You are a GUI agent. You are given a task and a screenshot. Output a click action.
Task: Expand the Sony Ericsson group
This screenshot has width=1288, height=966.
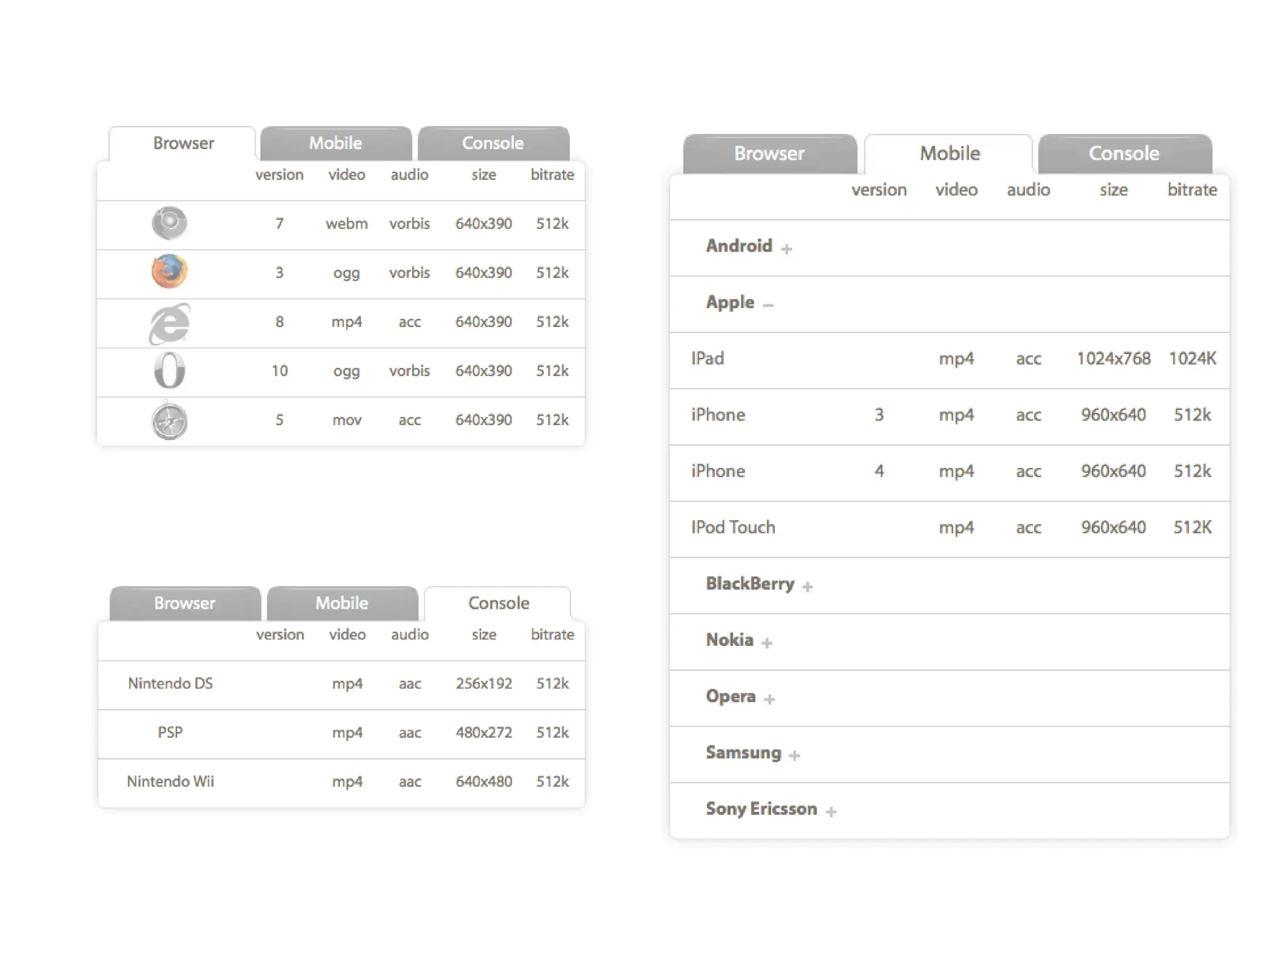(831, 812)
